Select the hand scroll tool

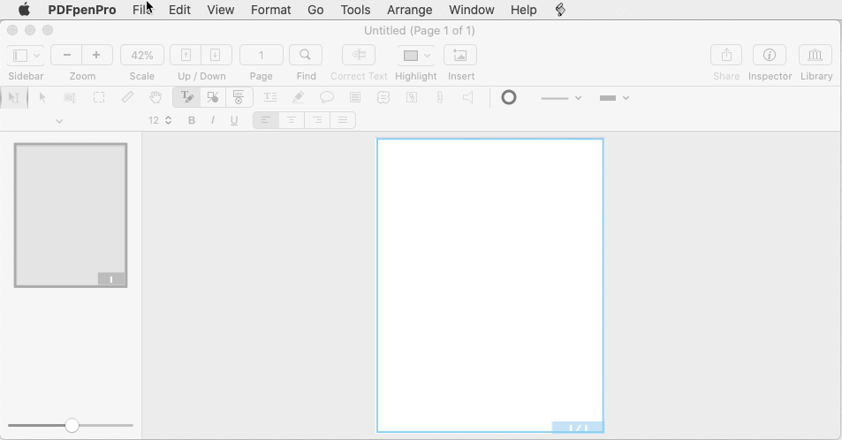click(x=156, y=97)
